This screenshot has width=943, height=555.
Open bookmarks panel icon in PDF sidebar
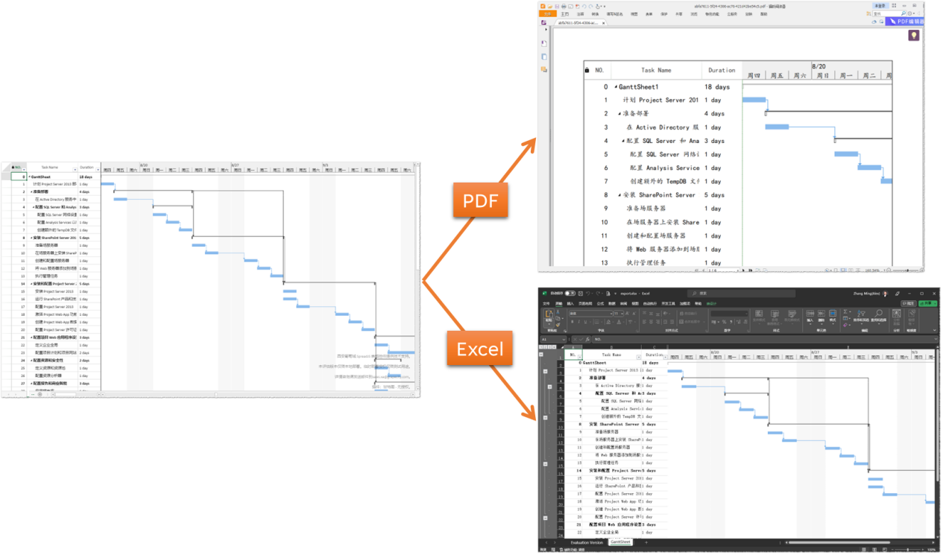click(544, 42)
